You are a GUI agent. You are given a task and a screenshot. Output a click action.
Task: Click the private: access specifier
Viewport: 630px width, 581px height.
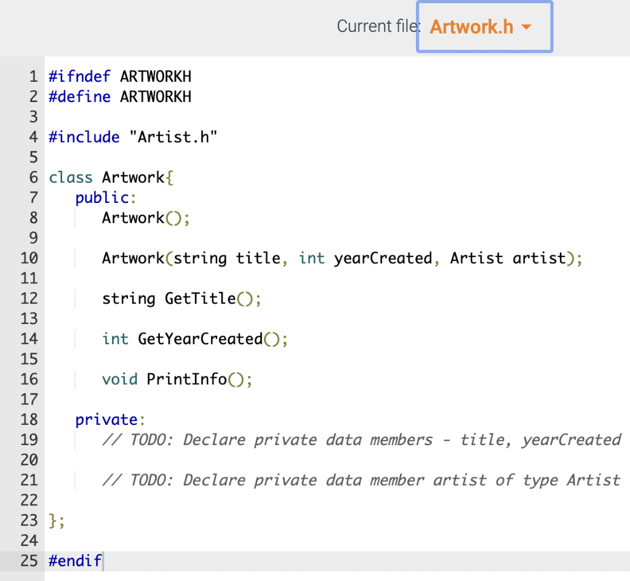coord(108,419)
